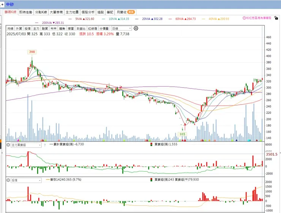281x213 pixels.
Task: Click the 3501.5 price marker on axis
Action: pos(272,154)
